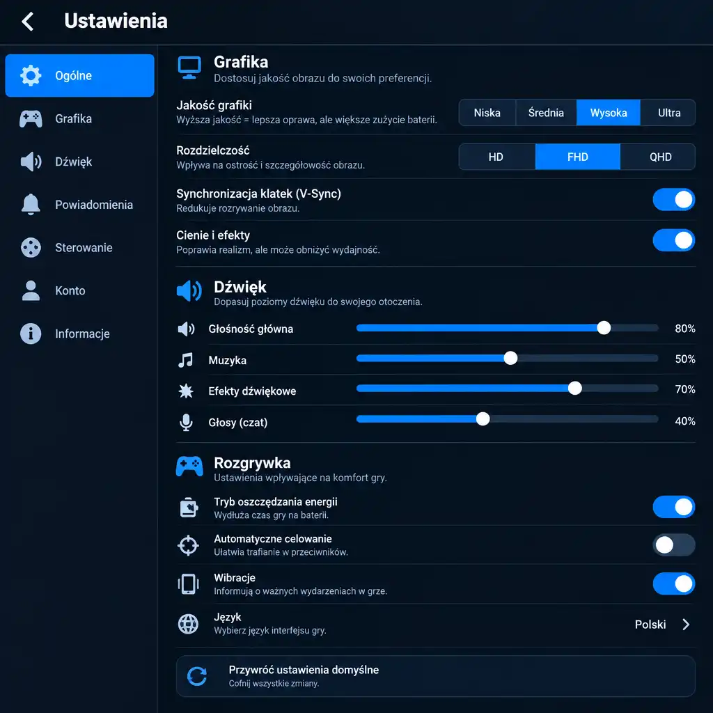The width and height of the screenshot is (713, 713).
Task: Click the battery icon for Tryb oszczędzania energii
Action: pos(189,508)
